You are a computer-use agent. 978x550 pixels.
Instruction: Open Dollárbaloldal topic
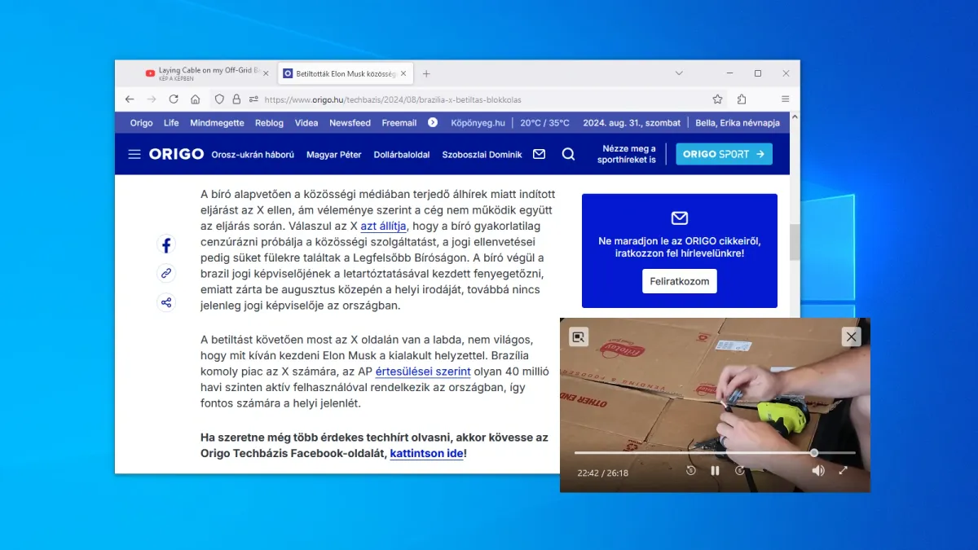point(402,154)
